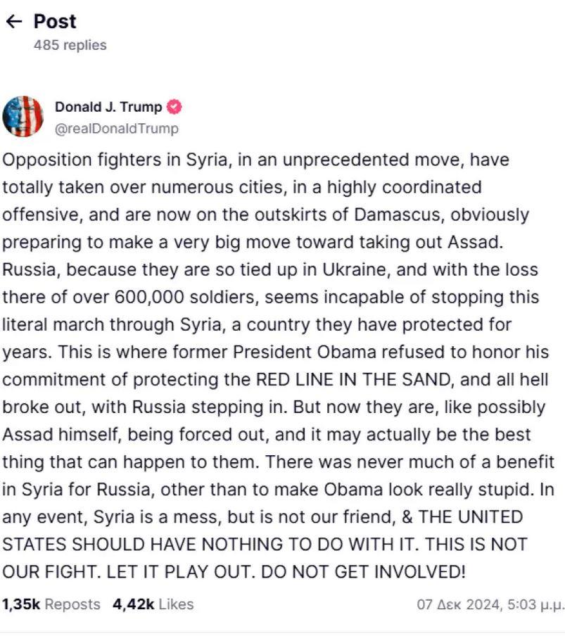View the 1,35k repost count
Screen dimensions: 565x636
pyautogui.click(x=20, y=604)
